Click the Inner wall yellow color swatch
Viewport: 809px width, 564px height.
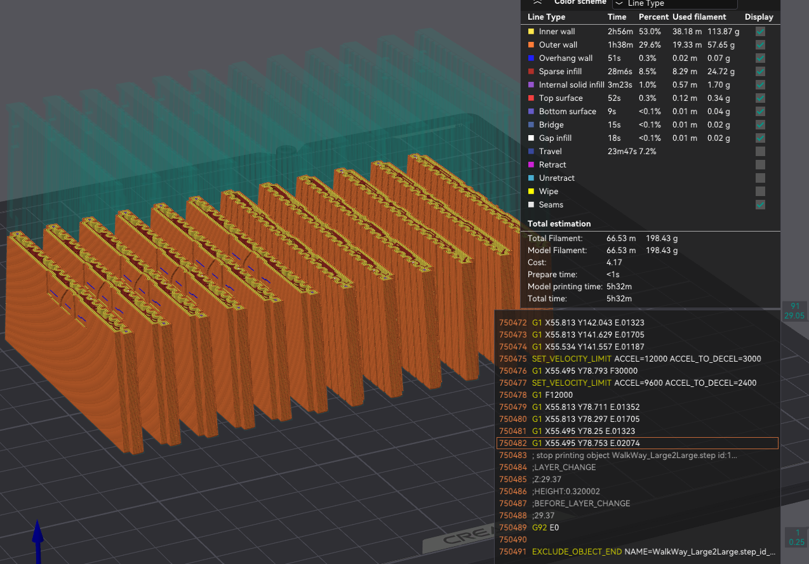pos(532,31)
